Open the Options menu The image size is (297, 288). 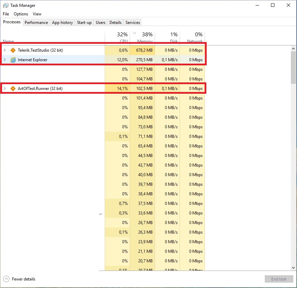21,14
